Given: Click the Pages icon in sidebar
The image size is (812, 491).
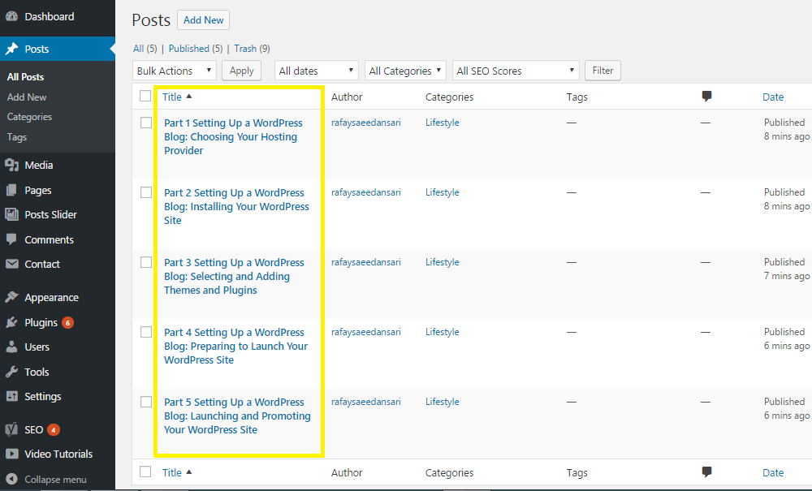Looking at the screenshot, I should pyautogui.click(x=11, y=191).
